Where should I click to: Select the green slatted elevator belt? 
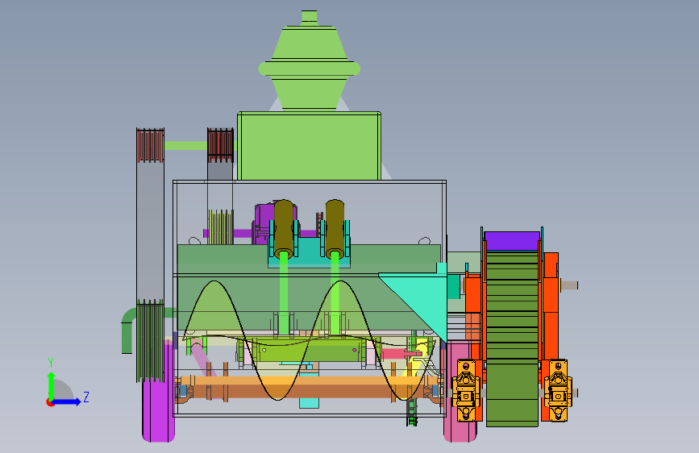[x=512, y=339]
